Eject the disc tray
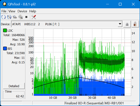140x106 pixels. coord(127,24)
